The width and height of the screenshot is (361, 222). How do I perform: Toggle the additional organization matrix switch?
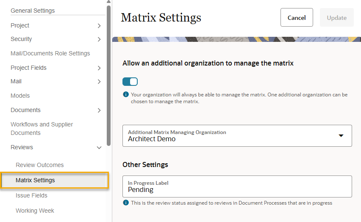coord(130,82)
